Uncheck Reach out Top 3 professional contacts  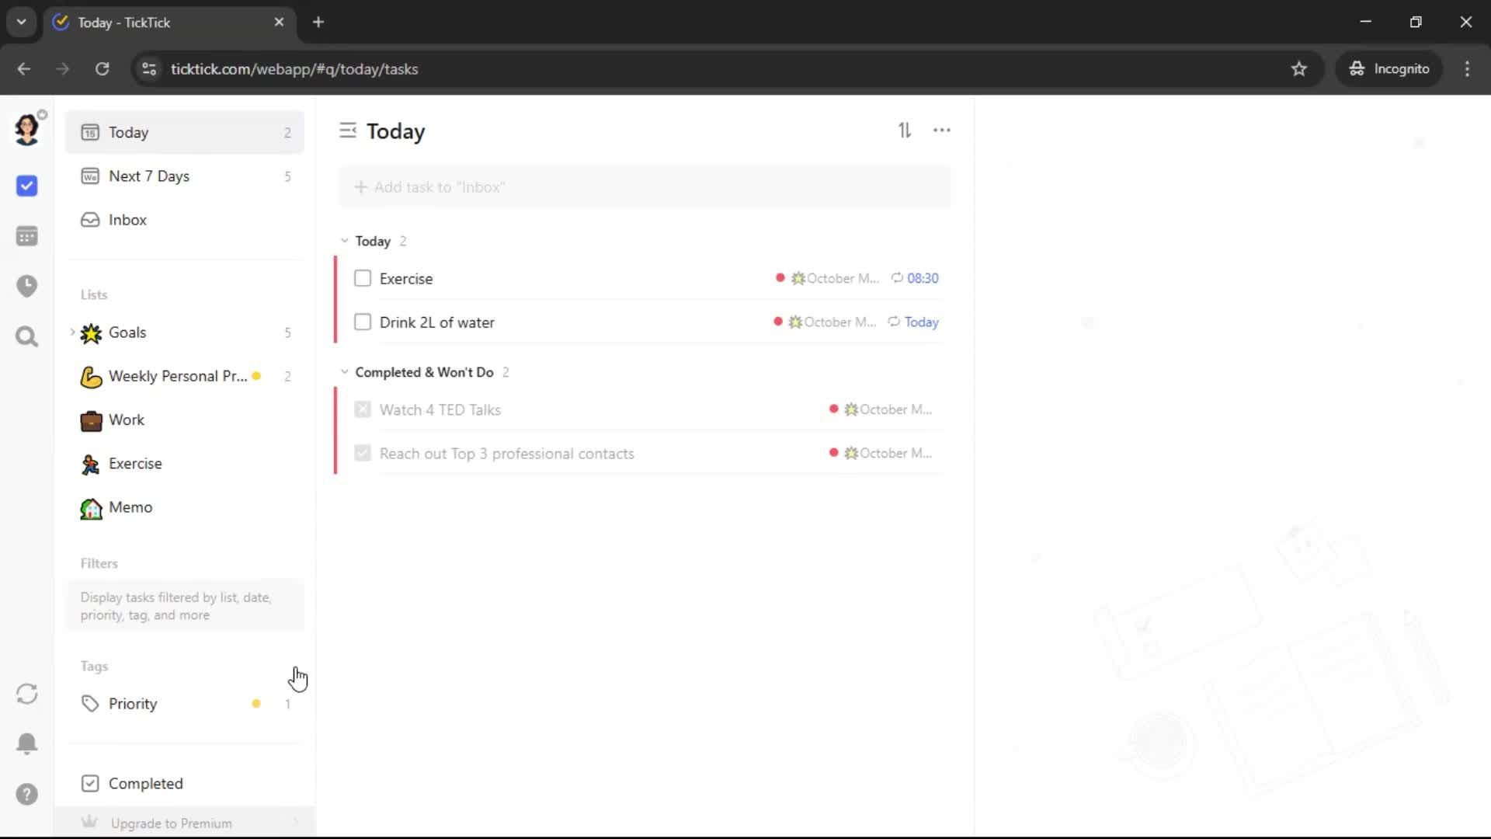[363, 453]
